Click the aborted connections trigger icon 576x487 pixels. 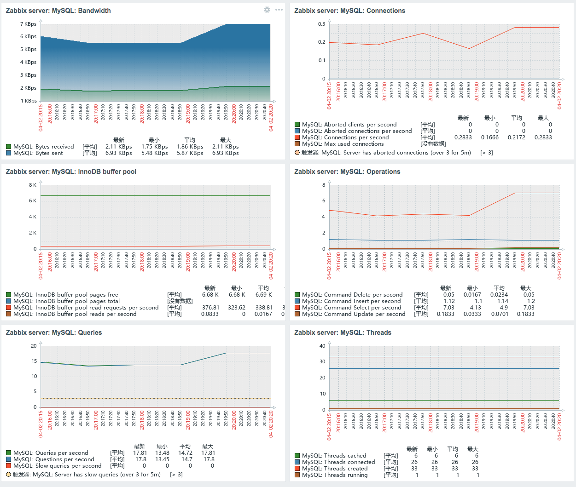tap(297, 152)
